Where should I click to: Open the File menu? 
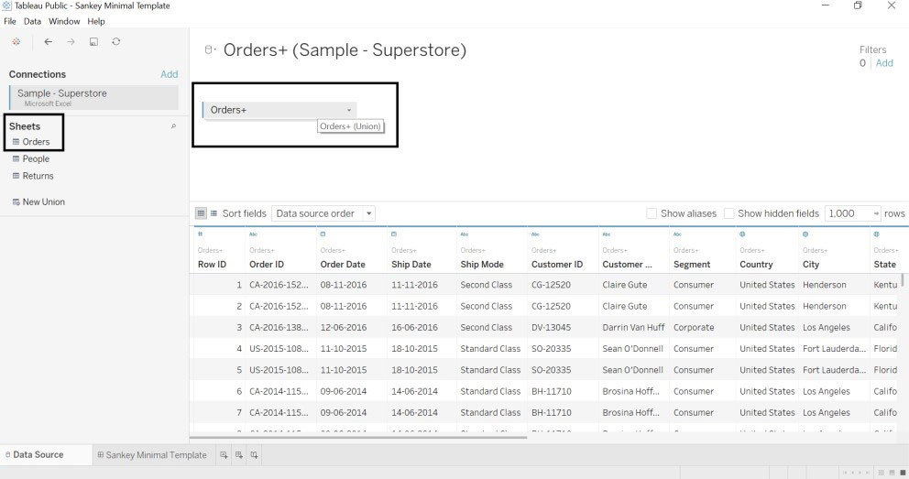point(10,21)
